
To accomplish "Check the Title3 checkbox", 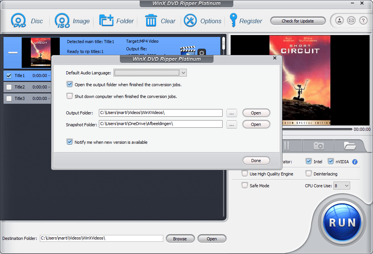I will 9,98.
